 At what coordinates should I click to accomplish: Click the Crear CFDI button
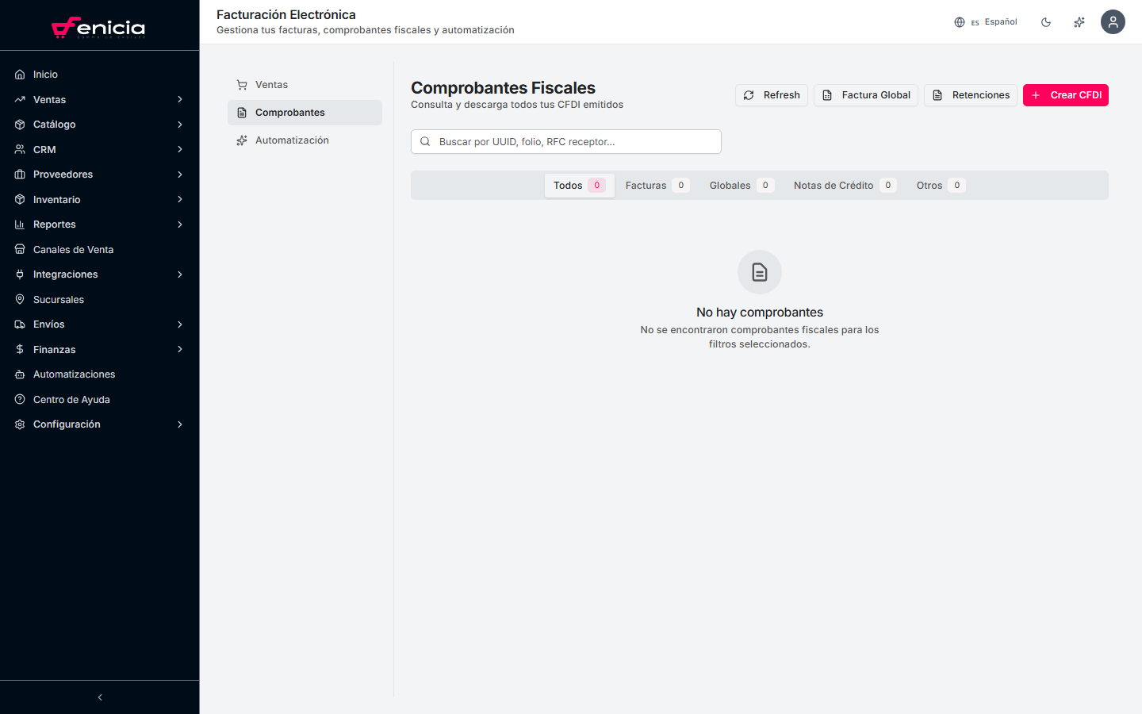click(1066, 94)
